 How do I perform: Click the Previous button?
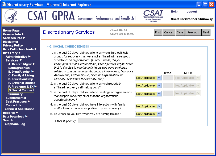193,32
